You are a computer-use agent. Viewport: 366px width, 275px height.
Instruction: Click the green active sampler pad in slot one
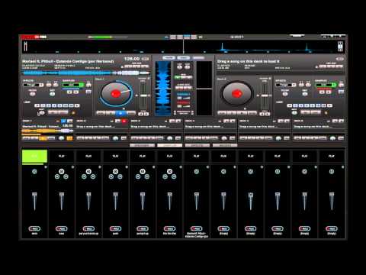pos(34,157)
